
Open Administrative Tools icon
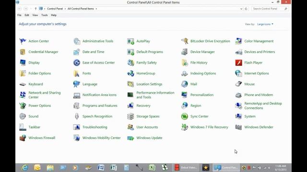point(77,41)
